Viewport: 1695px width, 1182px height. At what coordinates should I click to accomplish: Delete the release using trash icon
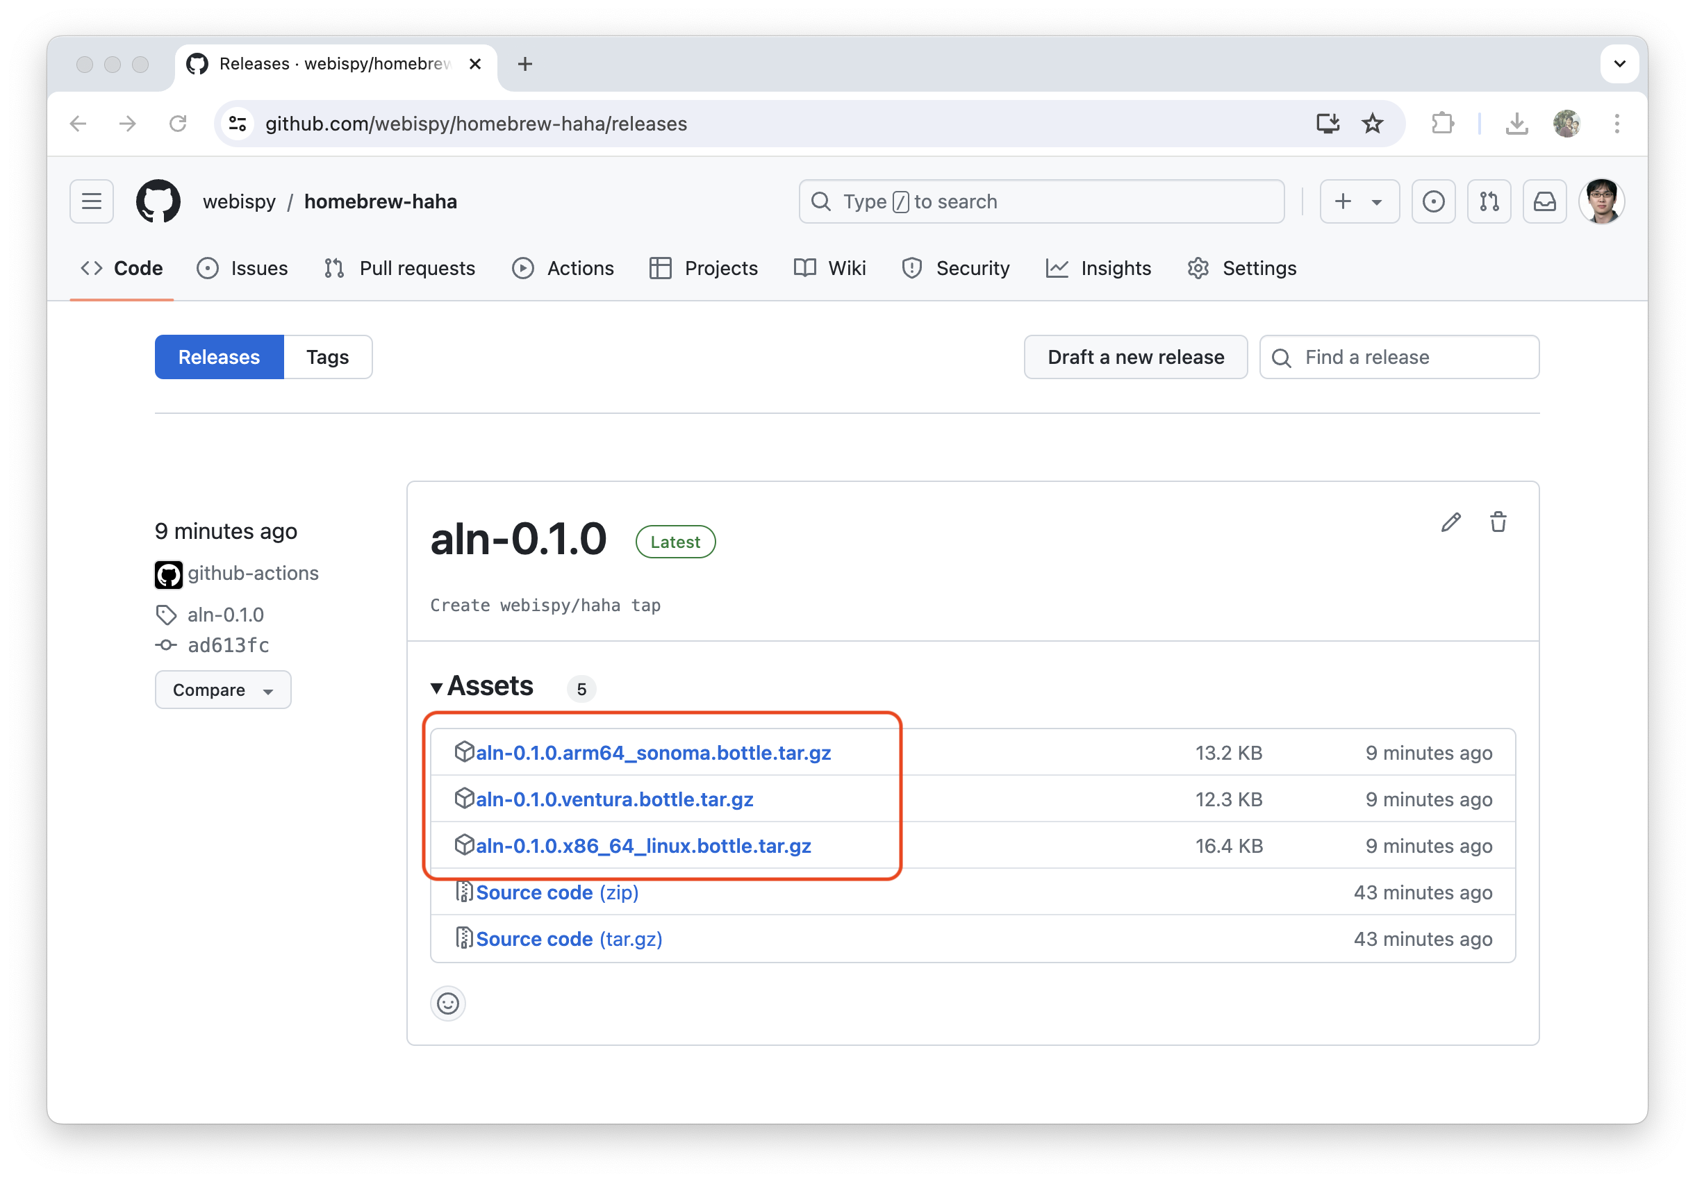point(1498,522)
